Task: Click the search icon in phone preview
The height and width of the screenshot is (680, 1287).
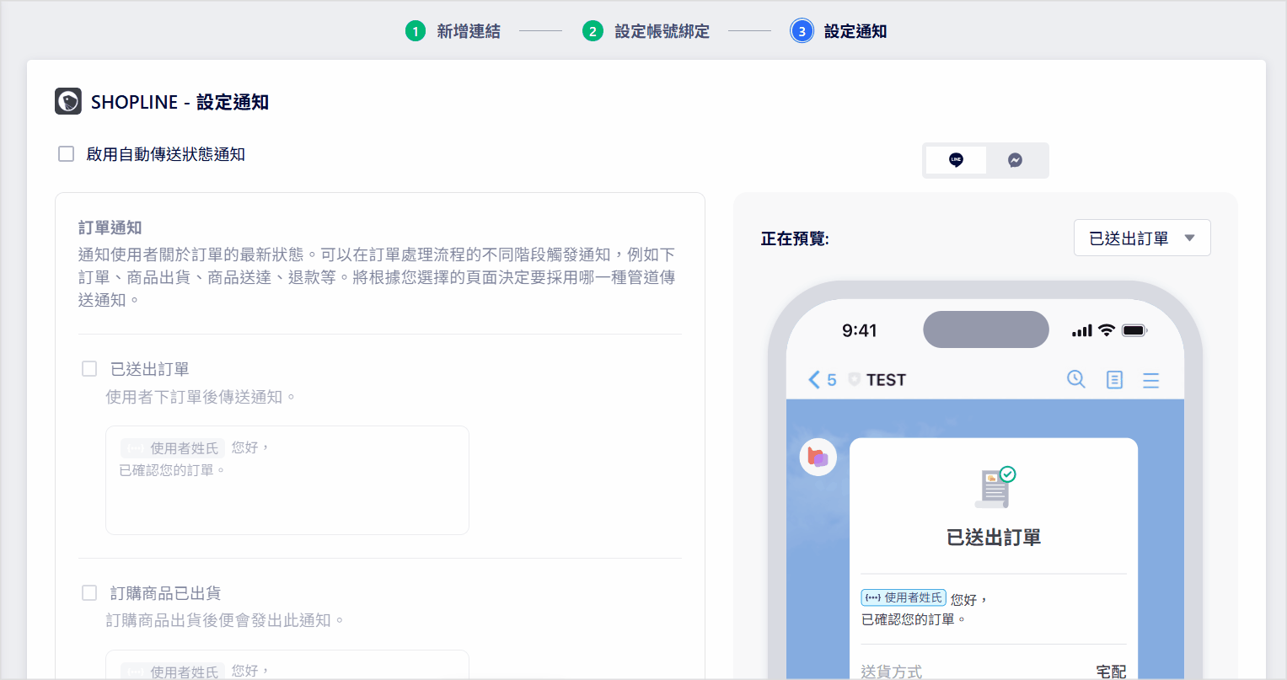Action: point(1076,379)
